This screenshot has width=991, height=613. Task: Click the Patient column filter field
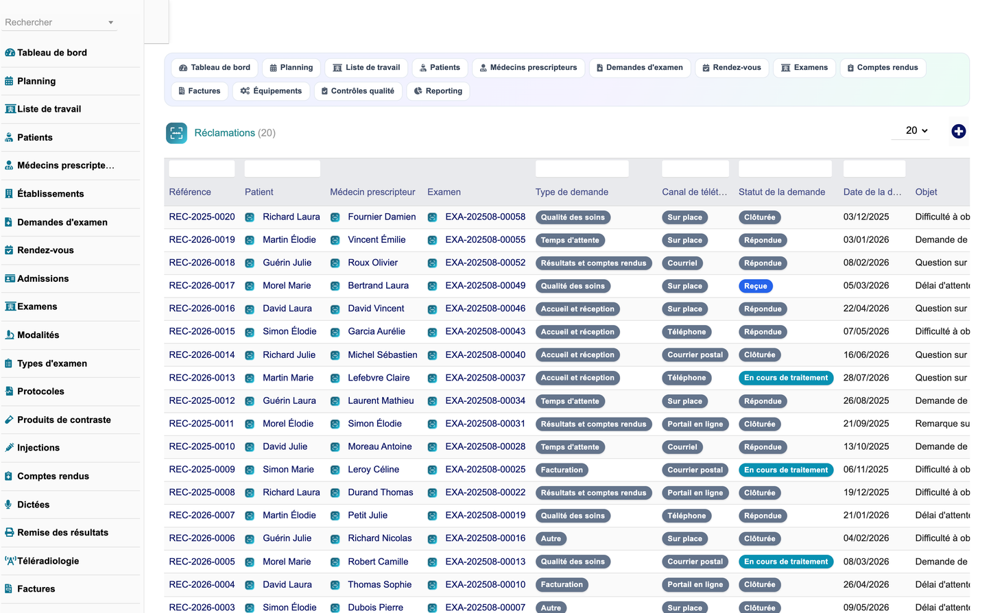283,169
